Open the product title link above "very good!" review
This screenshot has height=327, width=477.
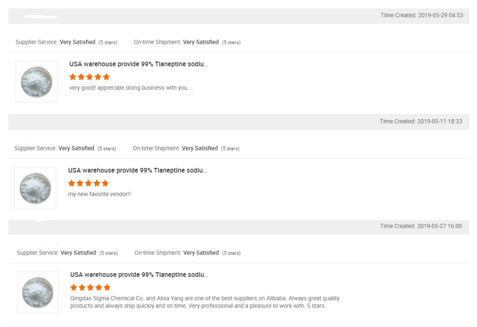coord(138,64)
